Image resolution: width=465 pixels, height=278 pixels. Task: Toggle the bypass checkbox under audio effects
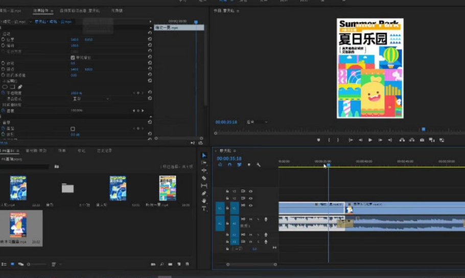tap(73, 129)
